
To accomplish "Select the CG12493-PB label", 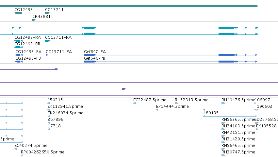I will point(28,58).
